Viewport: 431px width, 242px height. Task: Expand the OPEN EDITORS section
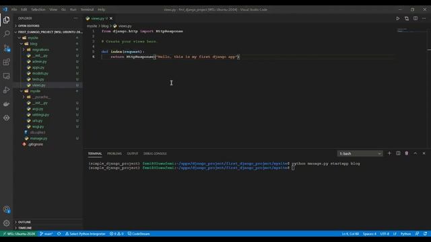point(48,26)
